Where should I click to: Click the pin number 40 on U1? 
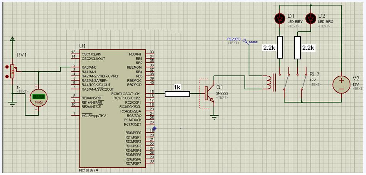coord(152,82)
